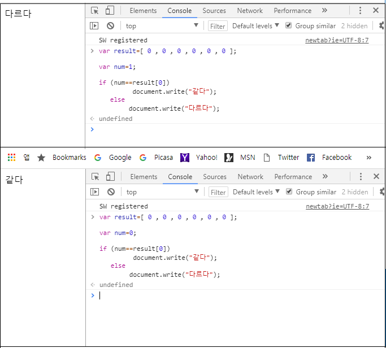Toggle Group similar checkbox in lower console

pyautogui.click(x=289, y=192)
